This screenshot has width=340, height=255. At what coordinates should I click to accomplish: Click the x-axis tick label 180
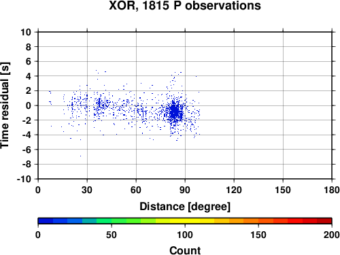(x=332, y=190)
